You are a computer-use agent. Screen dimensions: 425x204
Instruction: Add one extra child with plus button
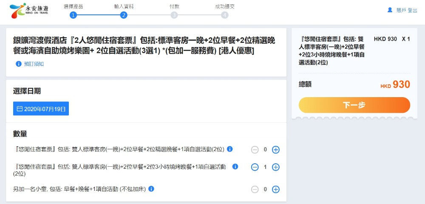point(275,189)
